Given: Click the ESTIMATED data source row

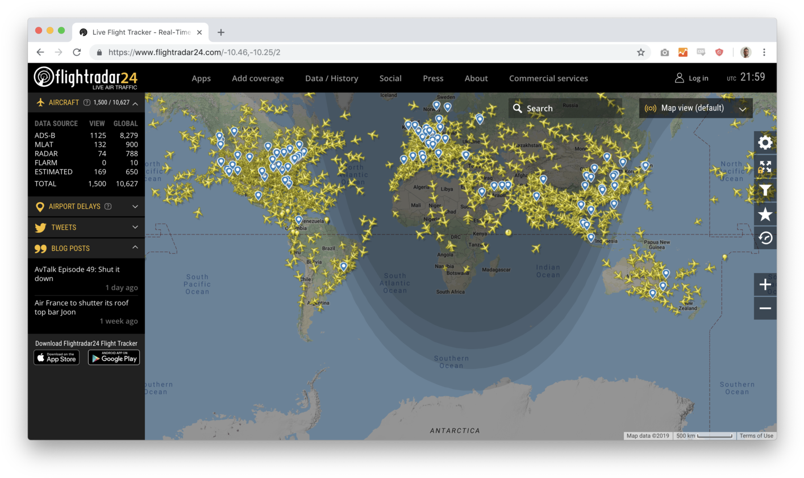Looking at the screenshot, I should pos(86,171).
